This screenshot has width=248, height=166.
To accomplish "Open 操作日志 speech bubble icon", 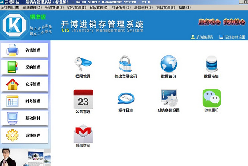I will [126, 99].
